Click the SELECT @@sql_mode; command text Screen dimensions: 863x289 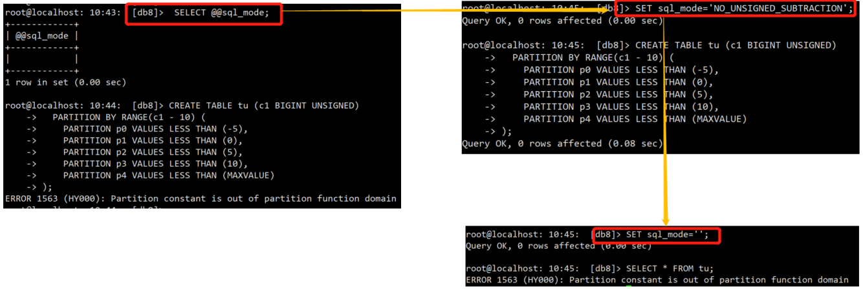222,13
